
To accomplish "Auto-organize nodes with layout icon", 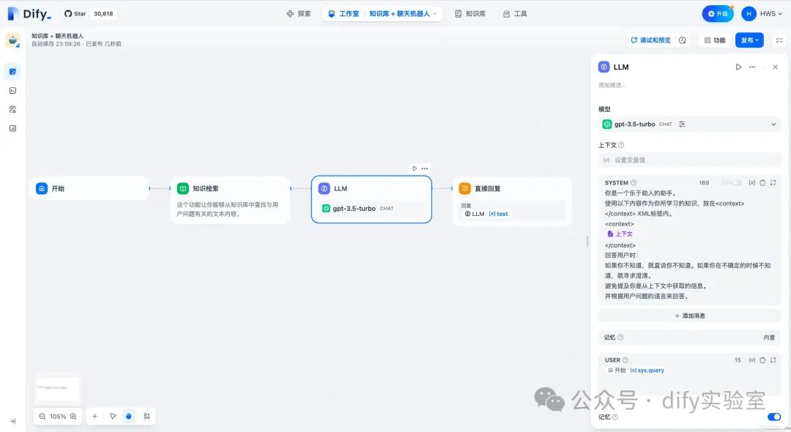I will pos(146,417).
